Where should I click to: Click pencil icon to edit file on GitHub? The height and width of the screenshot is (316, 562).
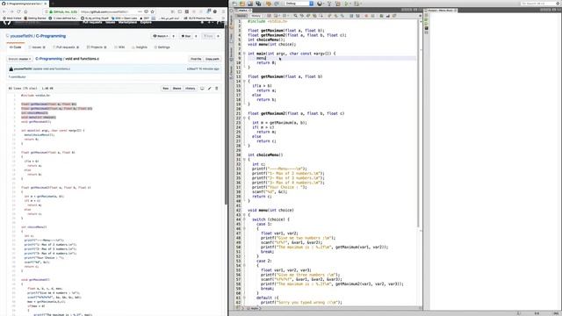point(209,88)
